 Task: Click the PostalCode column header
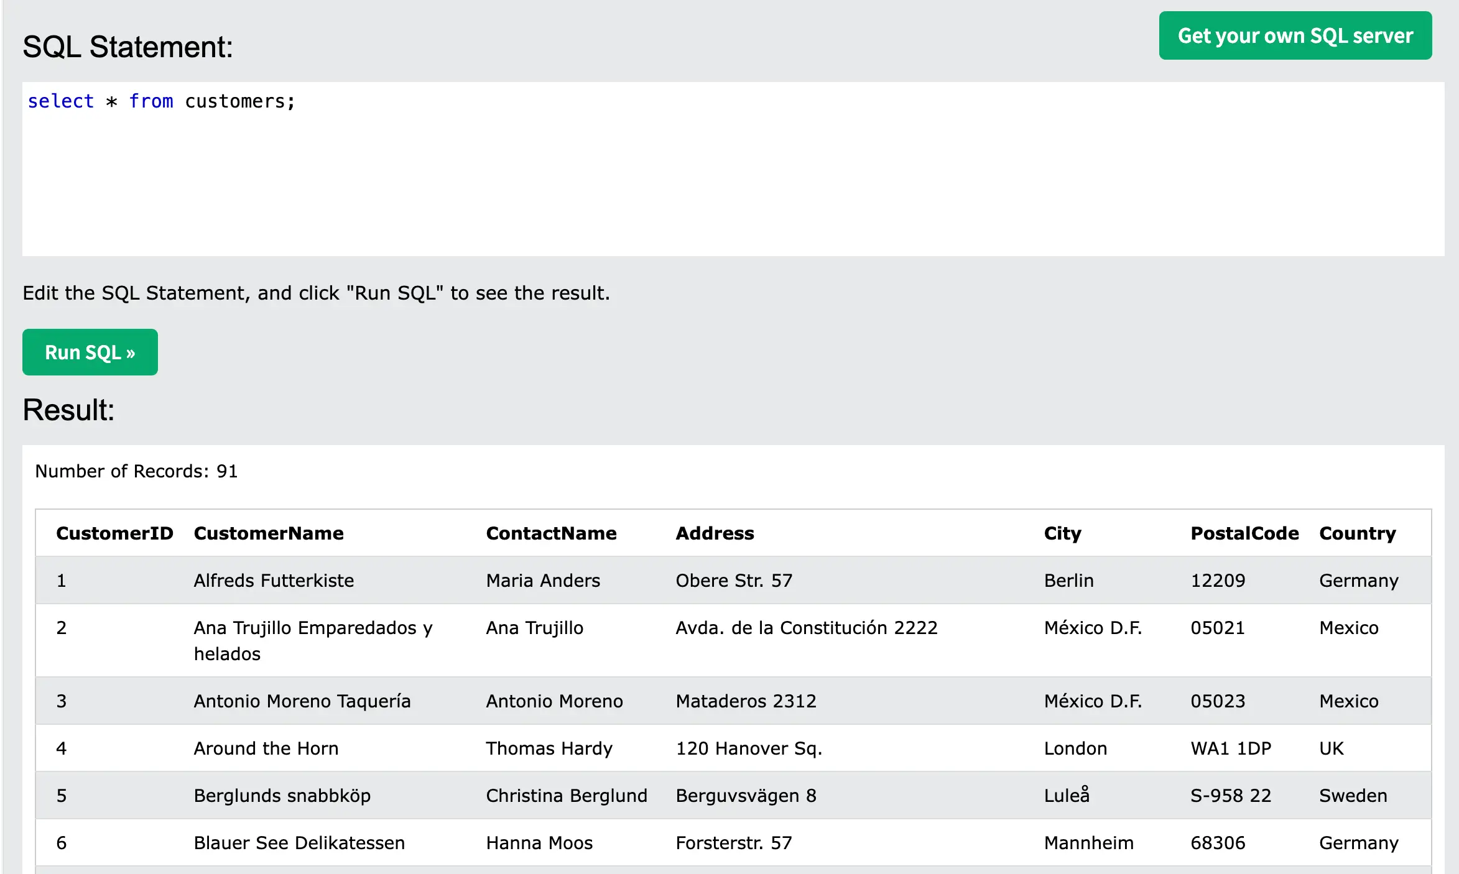click(1244, 533)
